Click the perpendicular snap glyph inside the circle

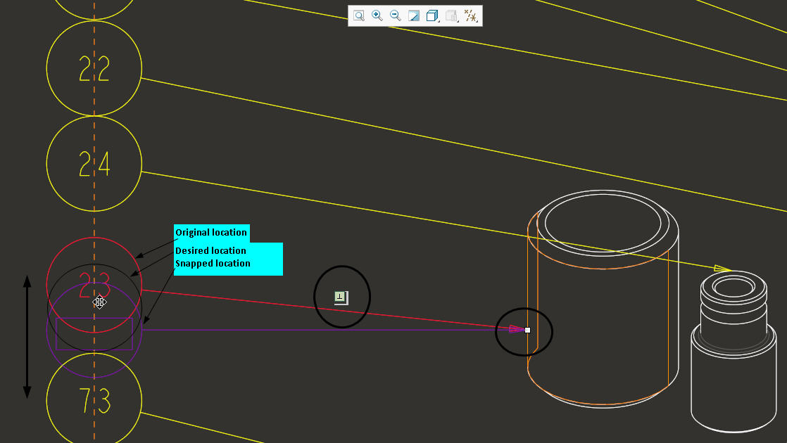341,296
